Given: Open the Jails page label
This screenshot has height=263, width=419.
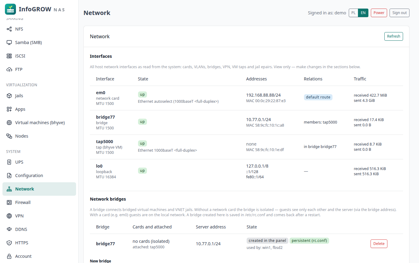Looking at the screenshot, I should (x=19, y=96).
